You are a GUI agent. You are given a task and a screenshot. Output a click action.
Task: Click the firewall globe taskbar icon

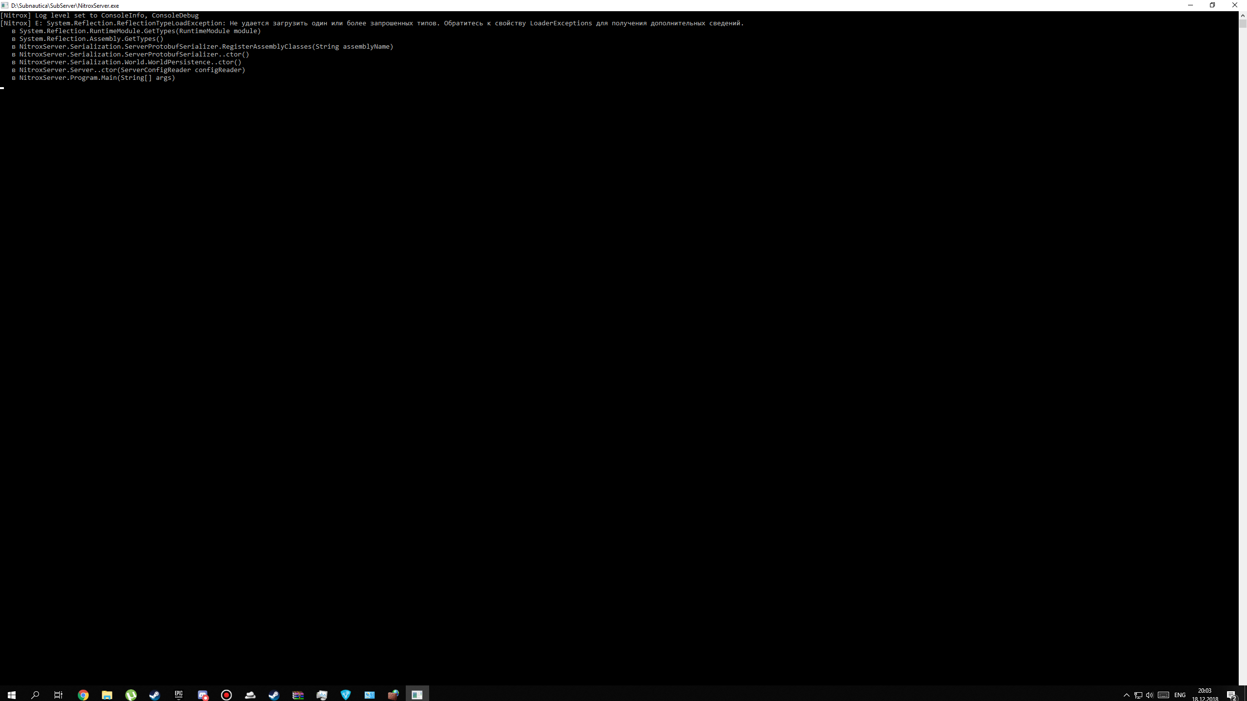tap(393, 695)
